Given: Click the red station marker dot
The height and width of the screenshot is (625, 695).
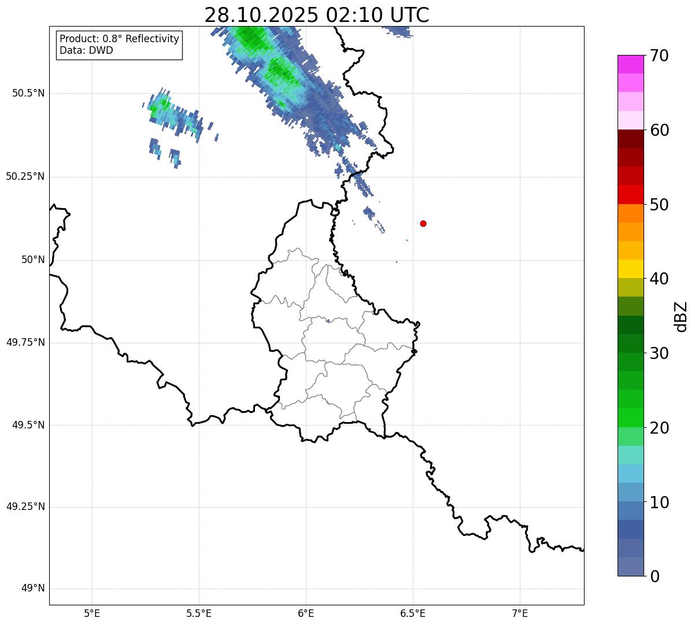Looking at the screenshot, I should [x=423, y=224].
